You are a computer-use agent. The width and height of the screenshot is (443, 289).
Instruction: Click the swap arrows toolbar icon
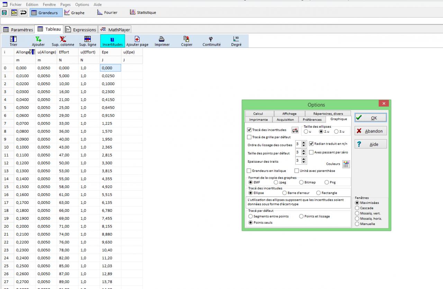[x=24, y=12]
